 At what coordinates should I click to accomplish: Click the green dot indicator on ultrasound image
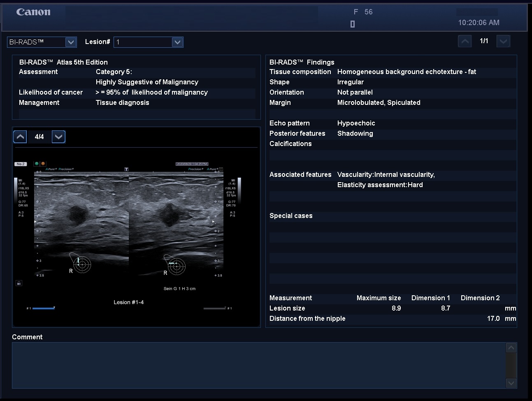tap(37, 164)
